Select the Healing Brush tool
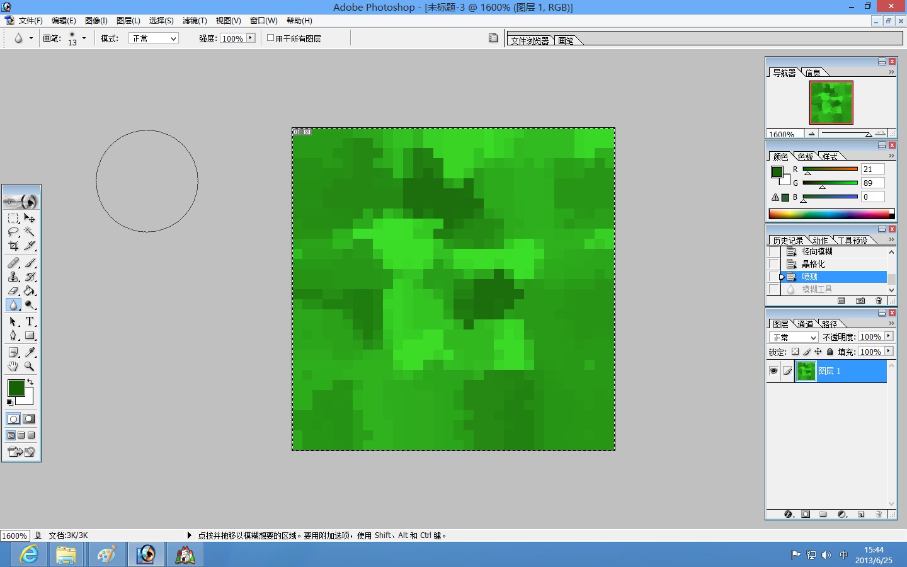 coord(13,263)
